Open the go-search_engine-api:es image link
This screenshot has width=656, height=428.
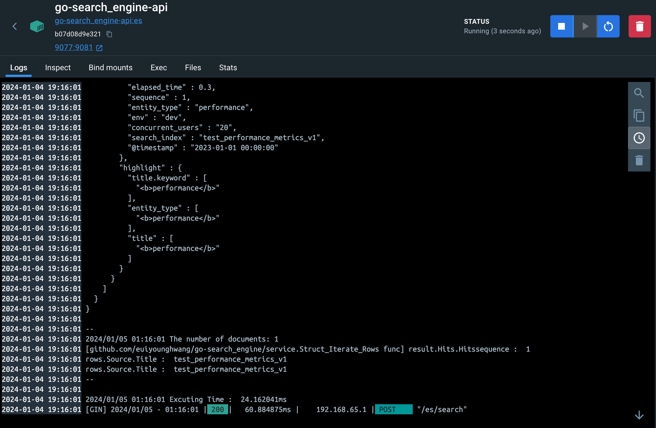point(98,21)
